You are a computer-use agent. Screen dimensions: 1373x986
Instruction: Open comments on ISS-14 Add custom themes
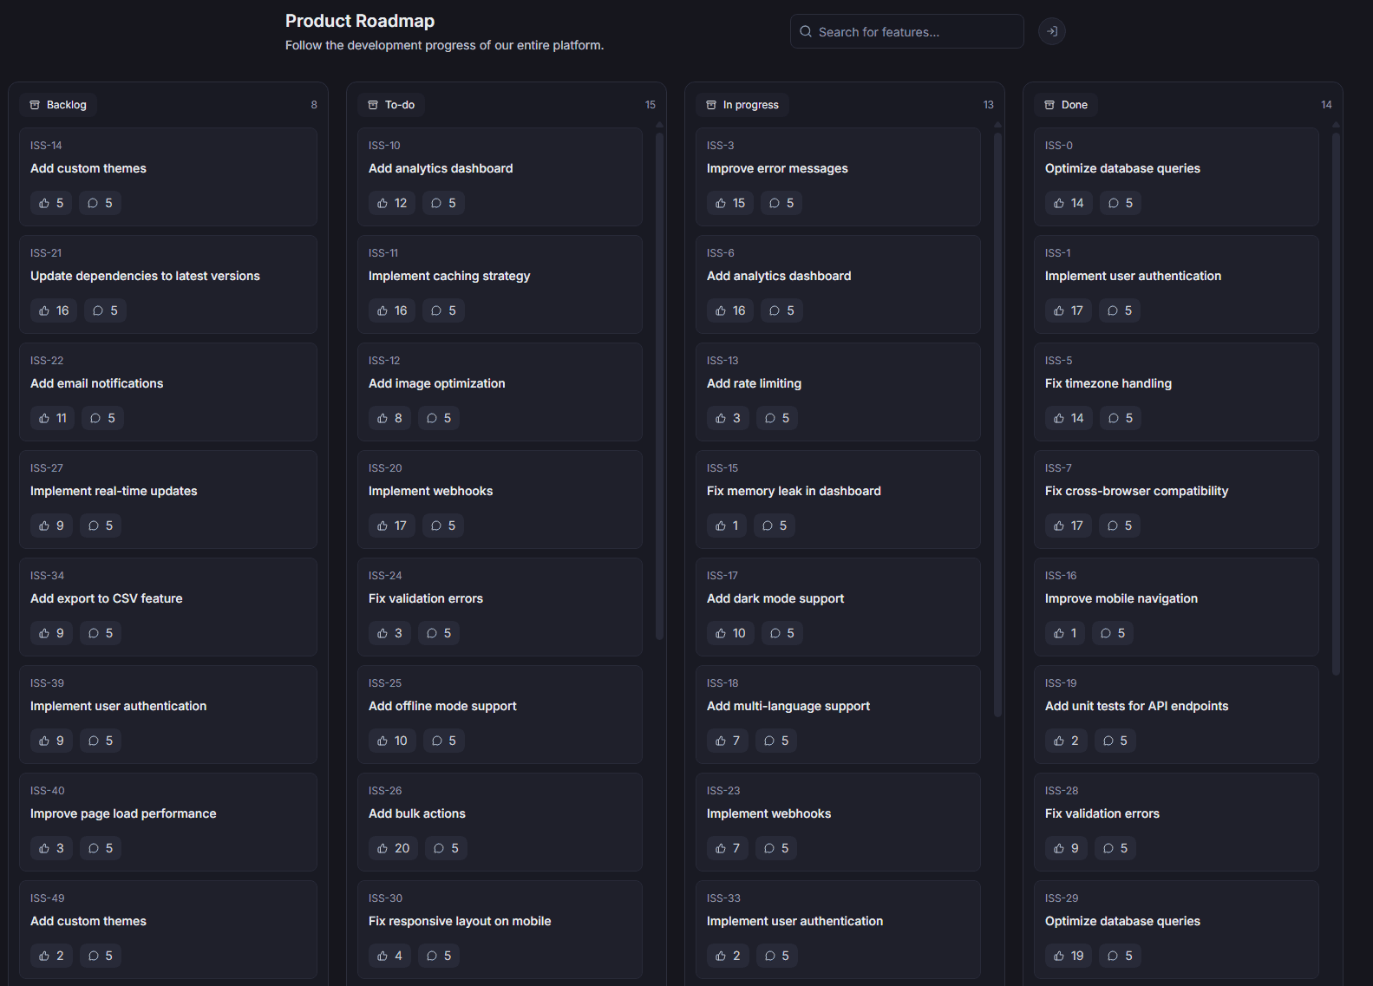[100, 203]
